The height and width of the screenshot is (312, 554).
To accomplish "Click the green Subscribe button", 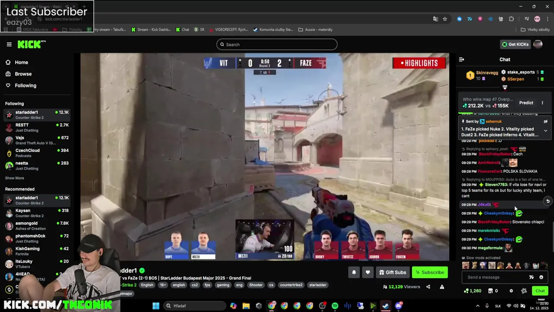I will coord(430,272).
